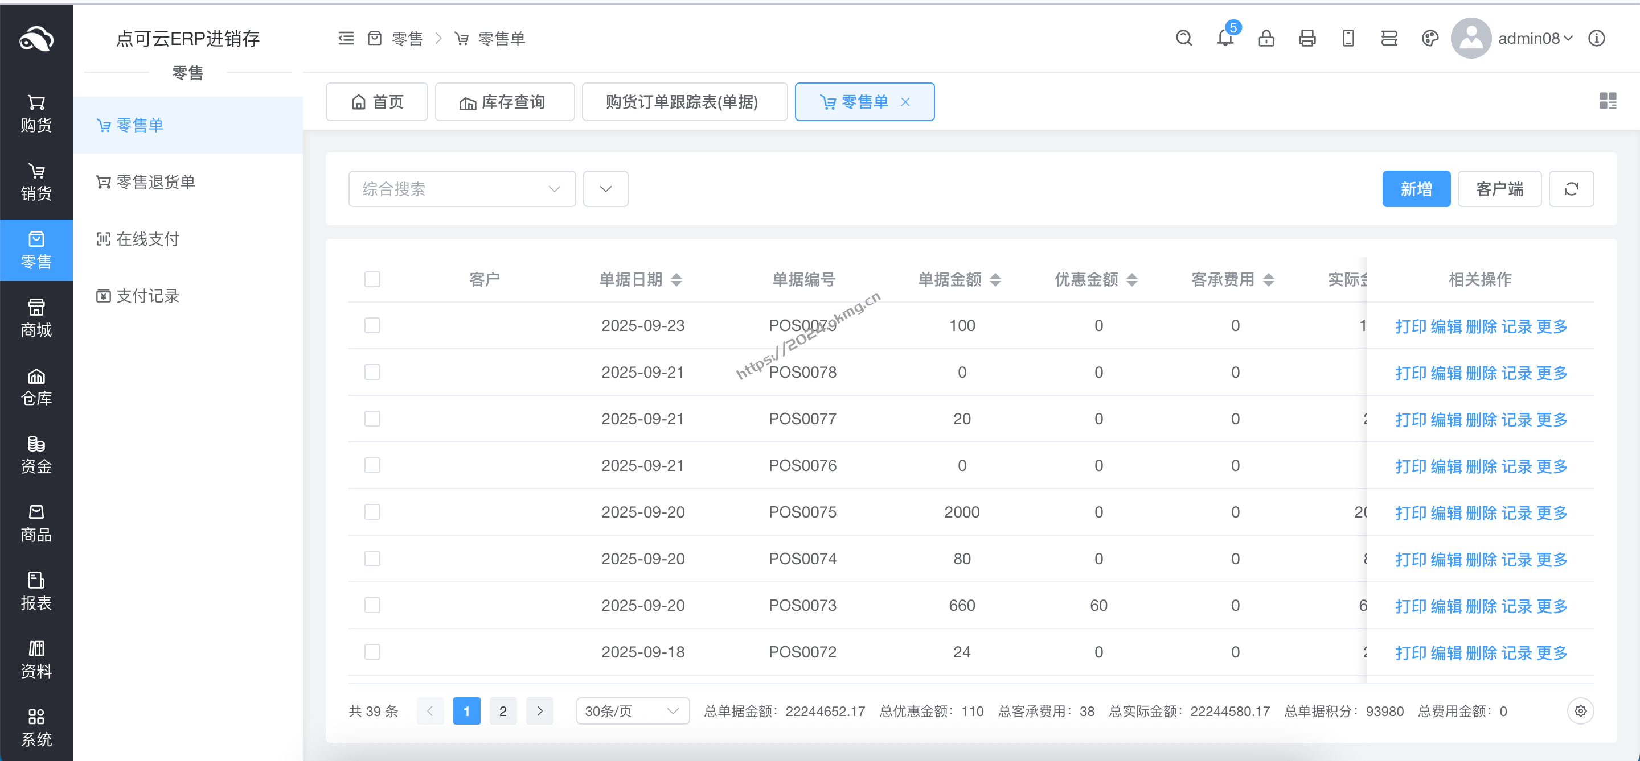The image size is (1640, 761).
Task: Go to previous page arrow
Action: click(x=430, y=711)
